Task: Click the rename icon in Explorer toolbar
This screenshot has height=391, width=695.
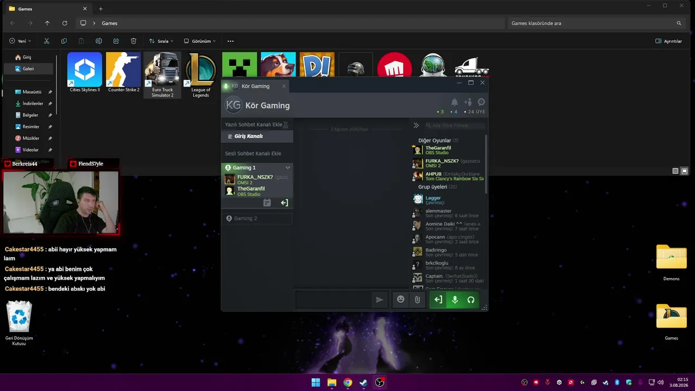Action: point(99,41)
